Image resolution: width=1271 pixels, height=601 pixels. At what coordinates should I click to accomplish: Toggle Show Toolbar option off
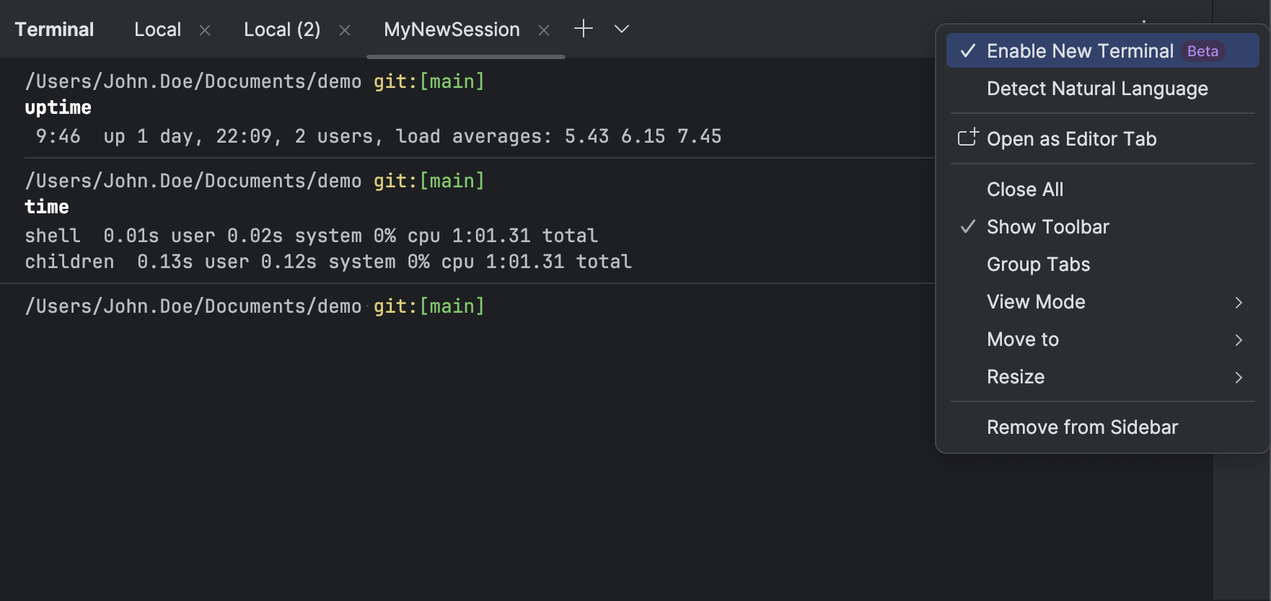click(x=1047, y=227)
